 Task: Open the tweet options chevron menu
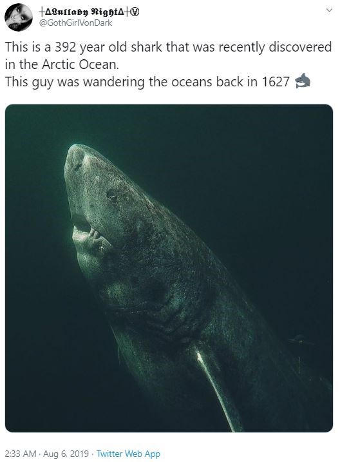(x=330, y=10)
